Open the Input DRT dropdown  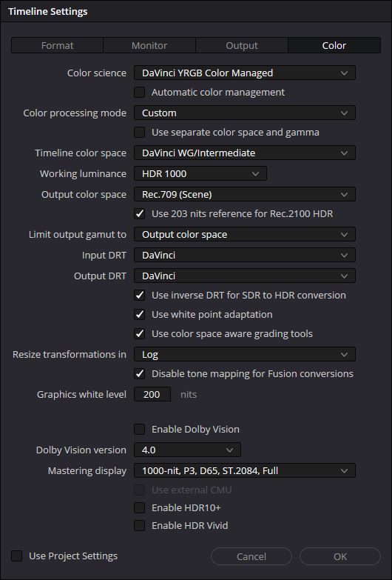(245, 255)
